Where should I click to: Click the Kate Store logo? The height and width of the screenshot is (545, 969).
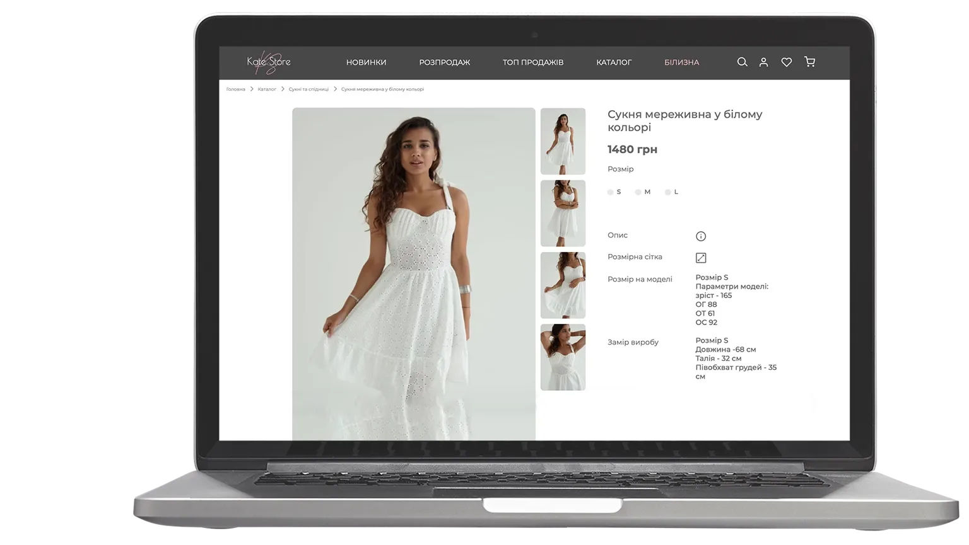coord(269,62)
